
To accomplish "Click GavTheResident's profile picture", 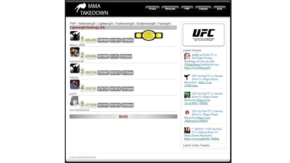I will (x=75, y=101).
